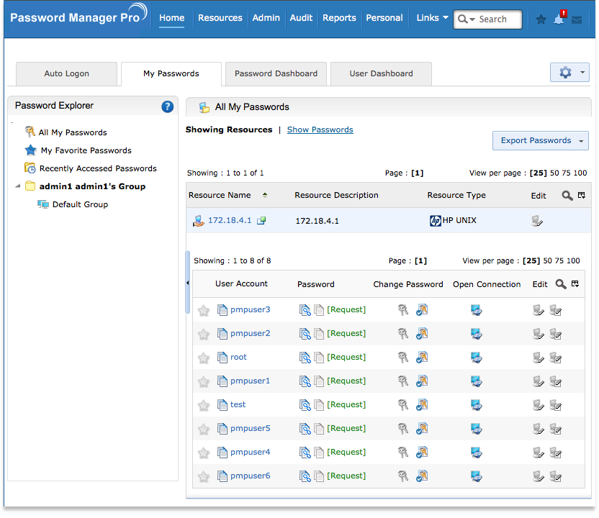The height and width of the screenshot is (518, 599).
Task: Click Request link for pmpuser5 password
Action: pyautogui.click(x=346, y=429)
